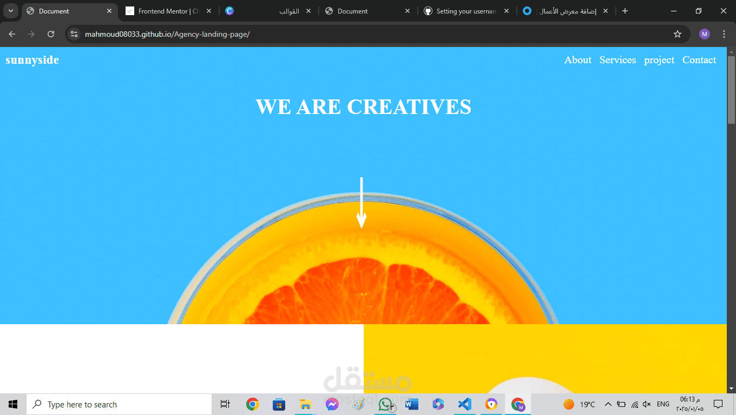Open Paint app on taskbar

[358, 404]
